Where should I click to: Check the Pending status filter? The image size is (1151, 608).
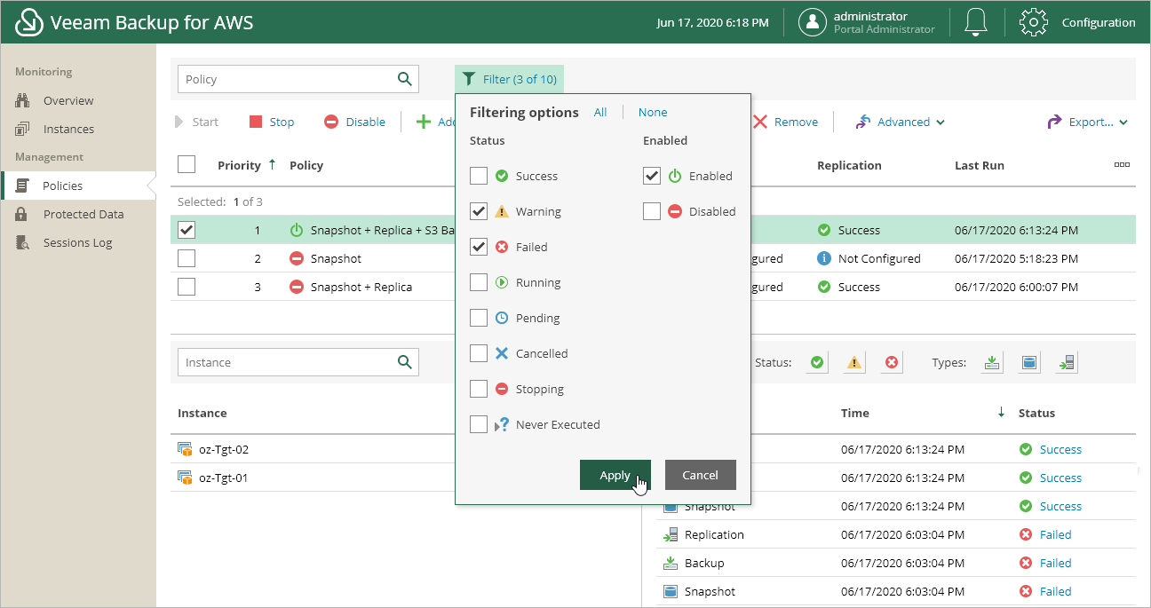(x=479, y=318)
